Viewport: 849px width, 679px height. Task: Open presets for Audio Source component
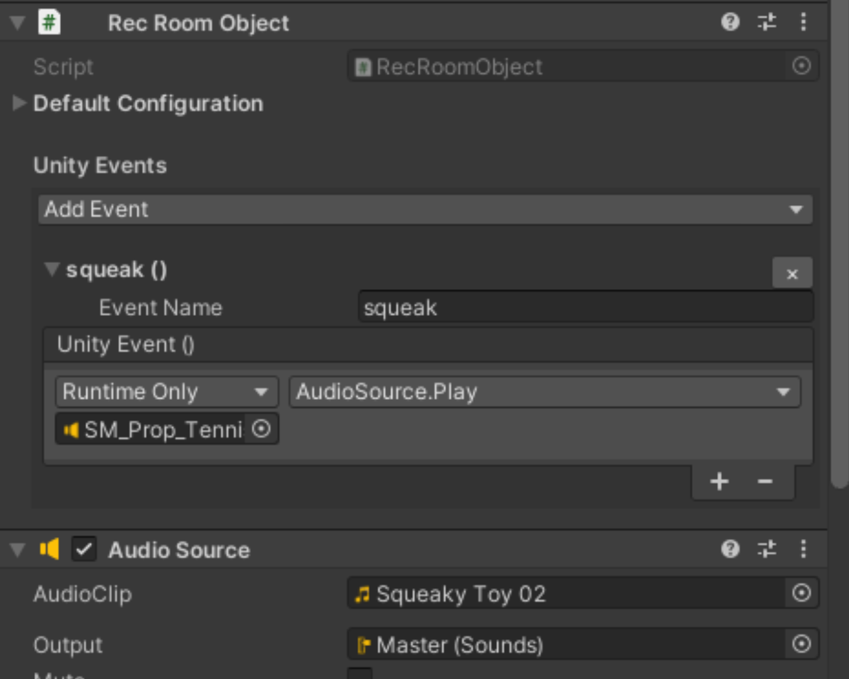pos(767,549)
